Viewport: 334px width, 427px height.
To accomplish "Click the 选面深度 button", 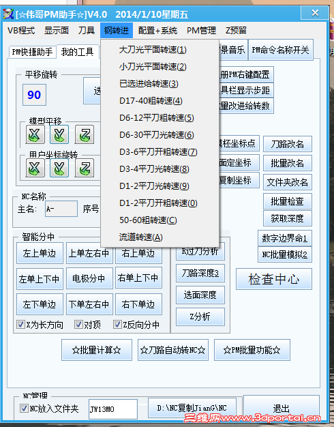I will pyautogui.click(x=200, y=295).
